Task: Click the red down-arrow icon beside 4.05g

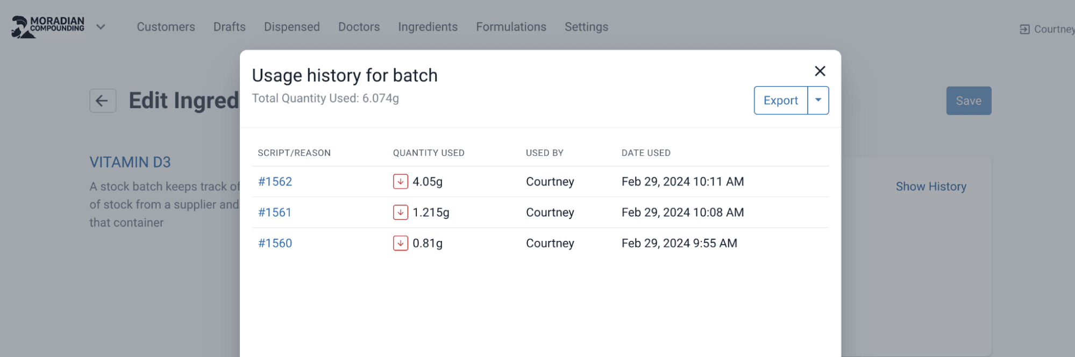Action: [400, 182]
